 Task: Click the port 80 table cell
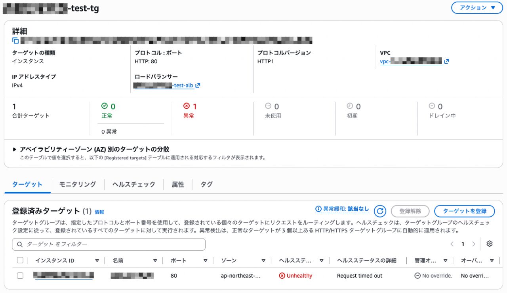coord(174,276)
